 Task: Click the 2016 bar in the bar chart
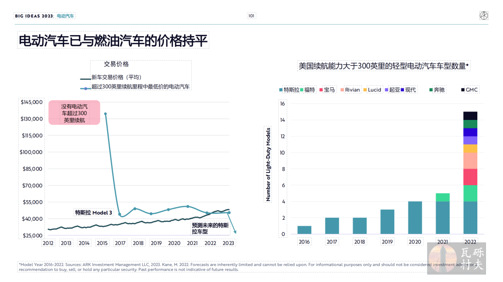304,230
